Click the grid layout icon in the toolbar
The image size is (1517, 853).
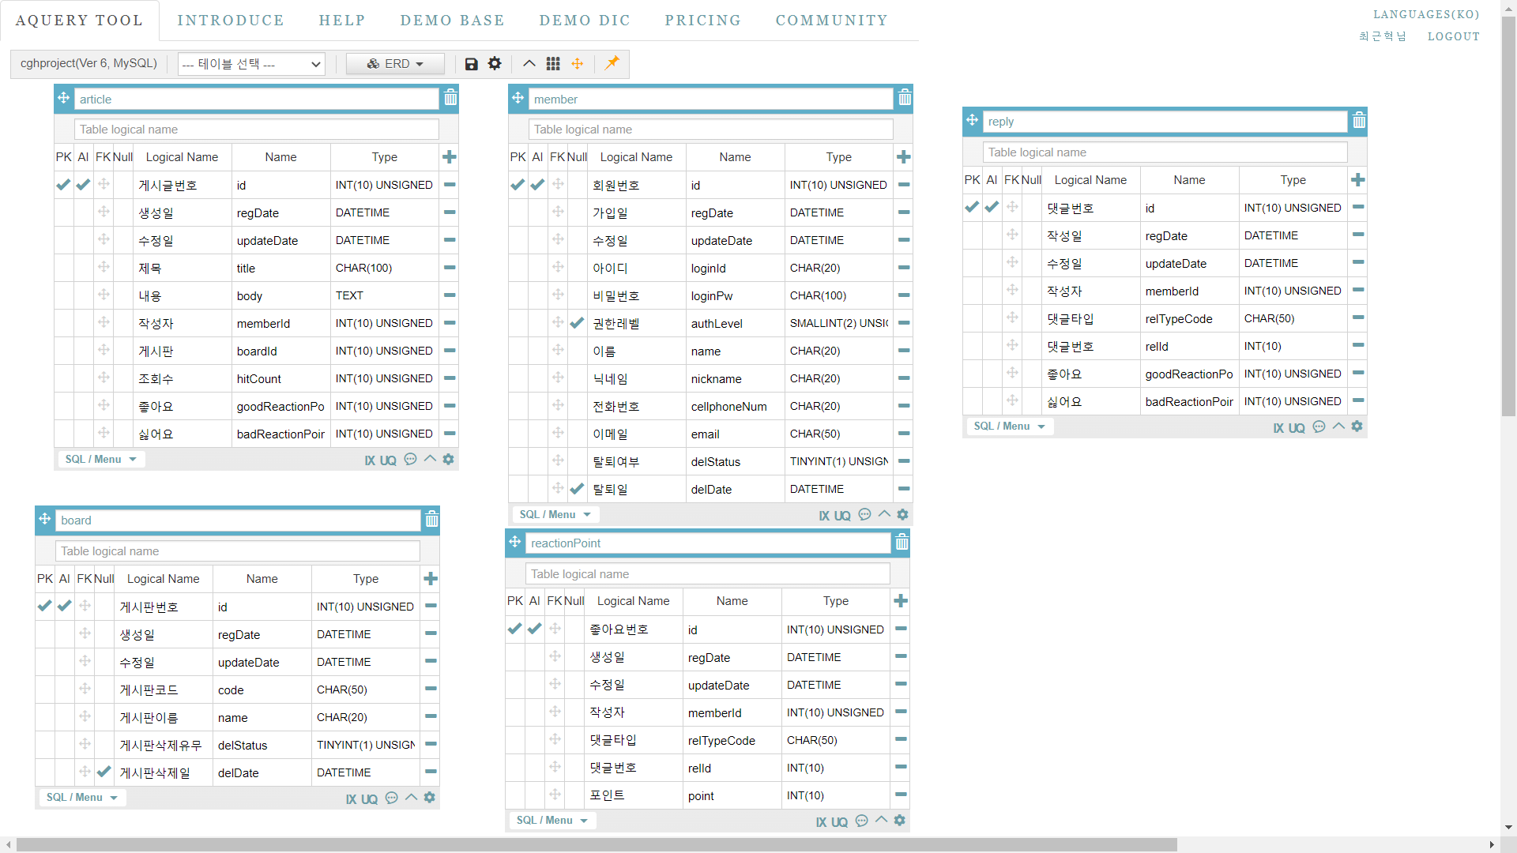coord(553,64)
